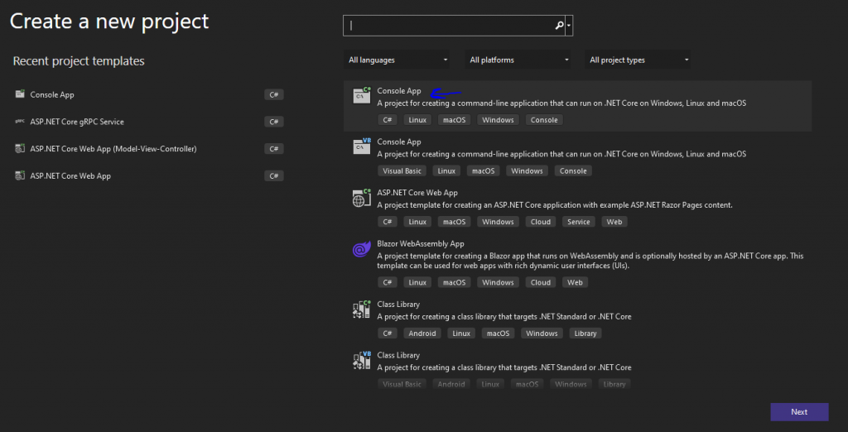Image resolution: width=848 pixels, height=432 pixels.
Task: Click the Next button
Action: pyautogui.click(x=799, y=412)
